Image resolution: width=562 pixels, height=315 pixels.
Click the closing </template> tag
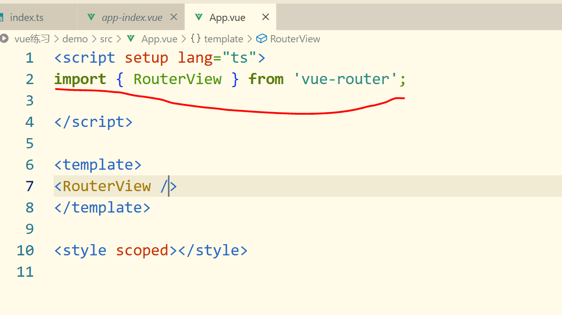(x=102, y=208)
